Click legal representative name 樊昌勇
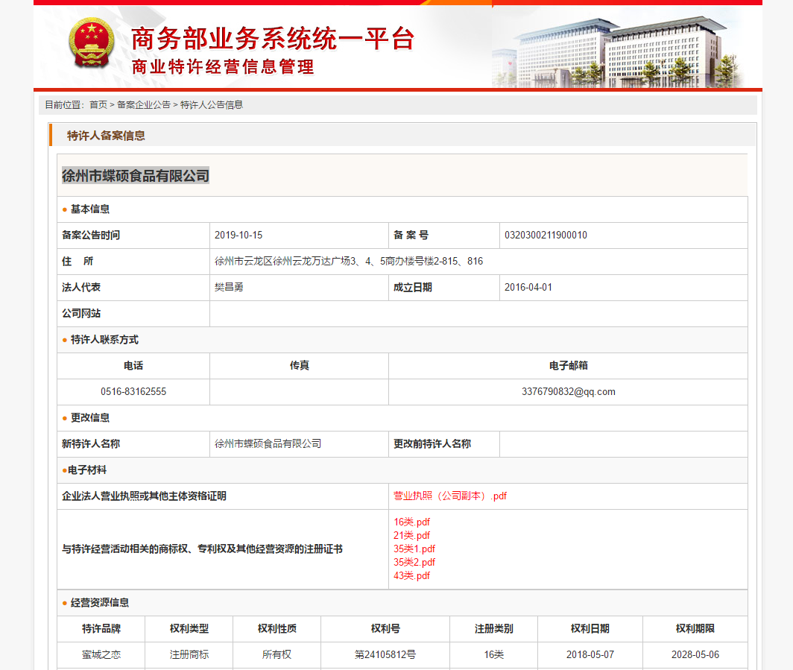793x670 pixels. tap(229, 287)
